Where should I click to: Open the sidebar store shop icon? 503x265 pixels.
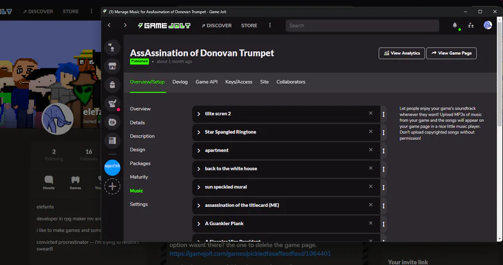(x=112, y=66)
